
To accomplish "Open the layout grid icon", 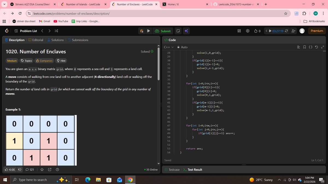I will 239,31.
